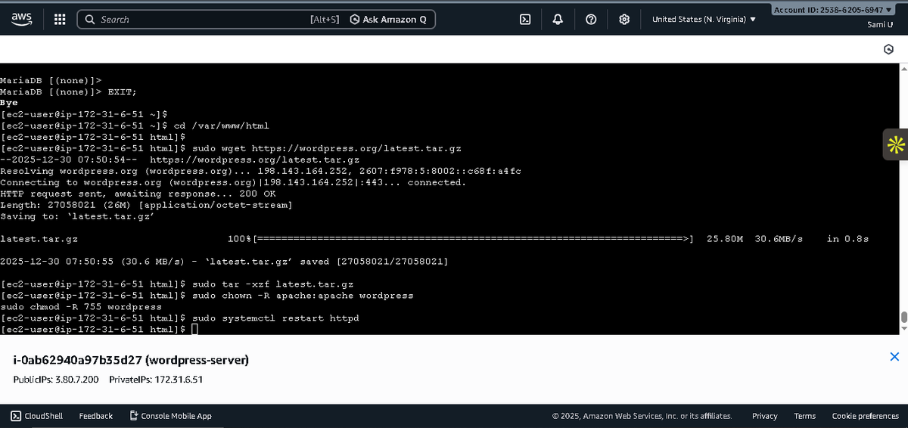Click the 30.6MB/s download speed text
908x428 pixels.
click(779, 239)
